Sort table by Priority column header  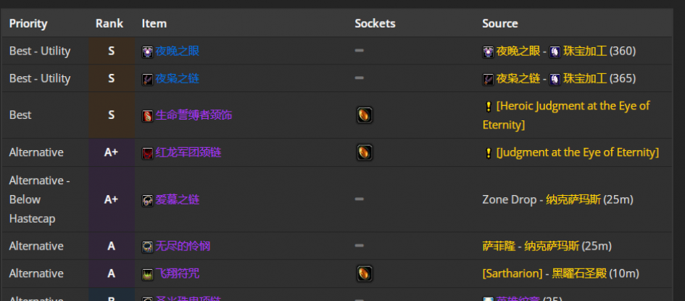pos(28,23)
